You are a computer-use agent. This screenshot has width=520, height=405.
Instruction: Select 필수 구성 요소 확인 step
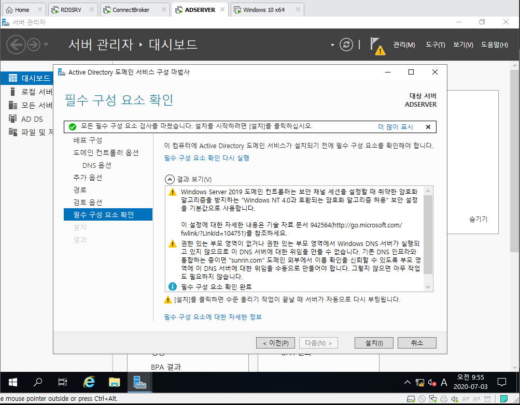(108, 214)
